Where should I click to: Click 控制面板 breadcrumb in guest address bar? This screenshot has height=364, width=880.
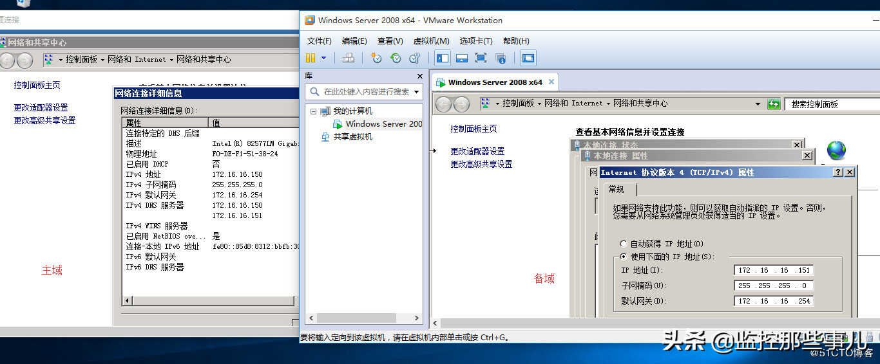tap(518, 103)
